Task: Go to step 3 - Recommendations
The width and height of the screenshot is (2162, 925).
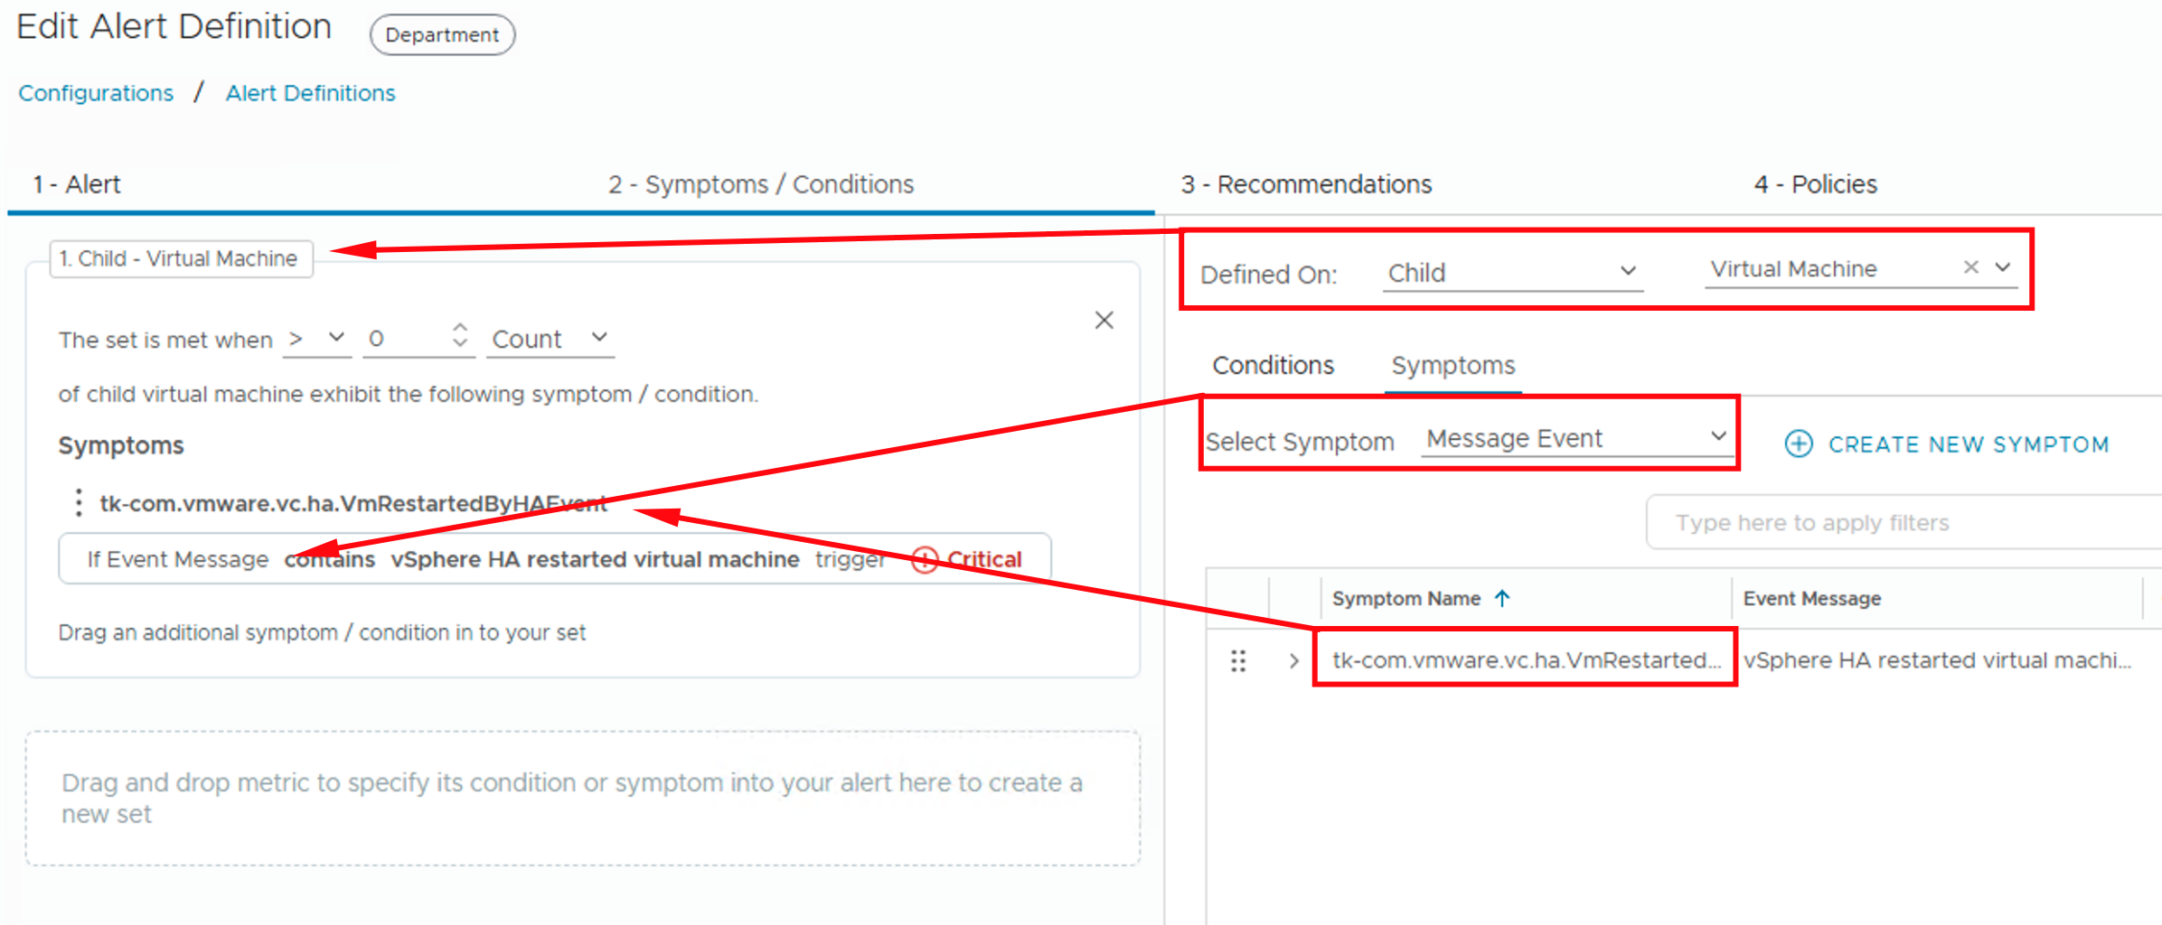Action: click(1306, 184)
